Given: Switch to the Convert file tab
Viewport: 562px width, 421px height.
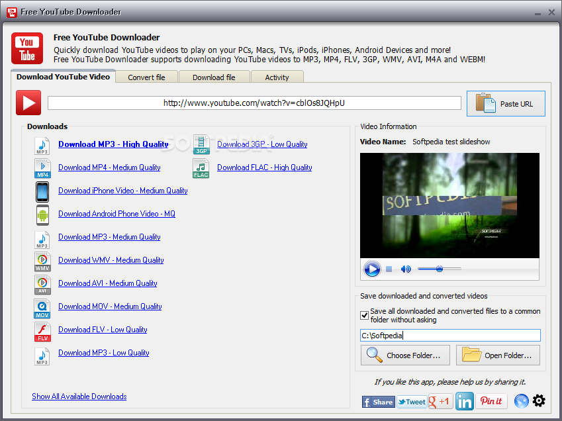Looking at the screenshot, I should 146,77.
